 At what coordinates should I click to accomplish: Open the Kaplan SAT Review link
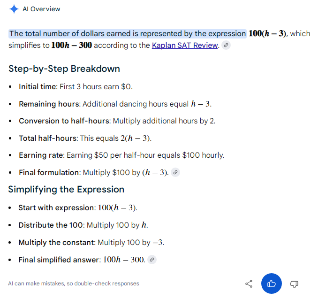tap(185, 45)
